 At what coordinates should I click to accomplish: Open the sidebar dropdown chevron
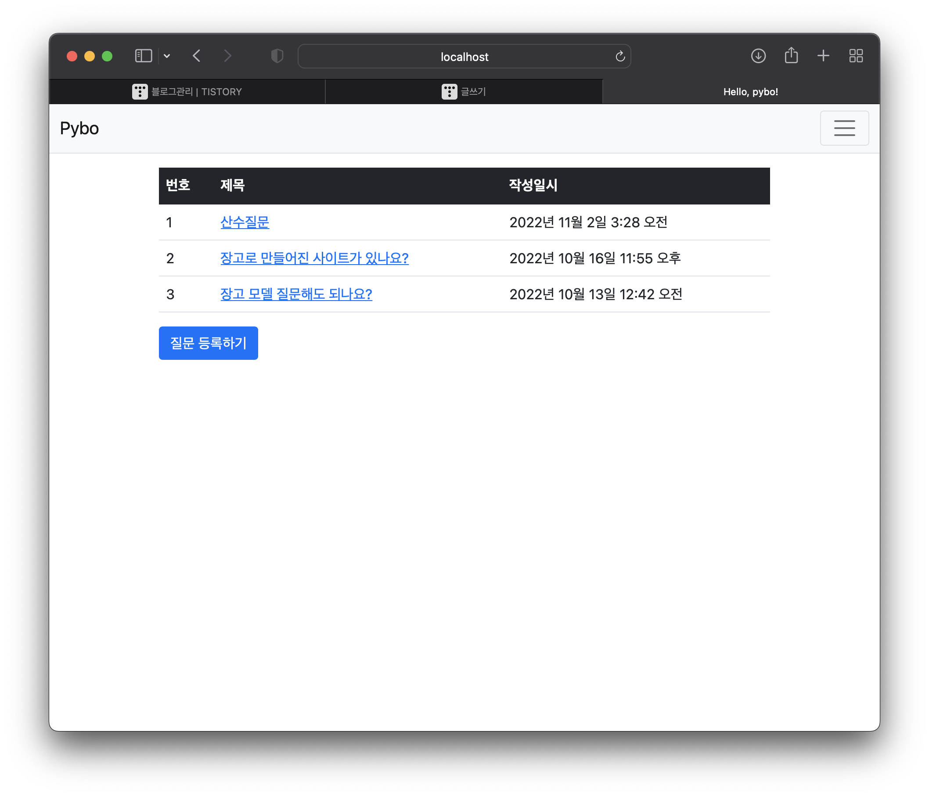[167, 56]
